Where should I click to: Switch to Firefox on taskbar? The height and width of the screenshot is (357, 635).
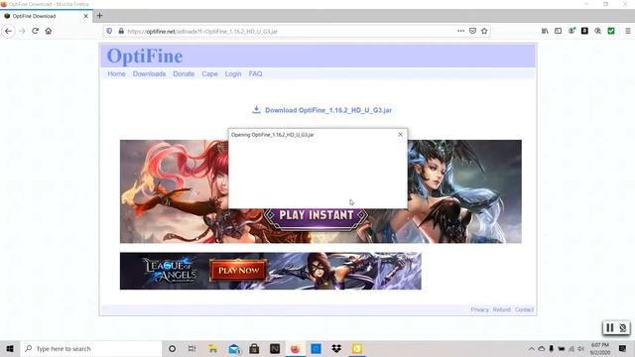pyautogui.click(x=296, y=348)
